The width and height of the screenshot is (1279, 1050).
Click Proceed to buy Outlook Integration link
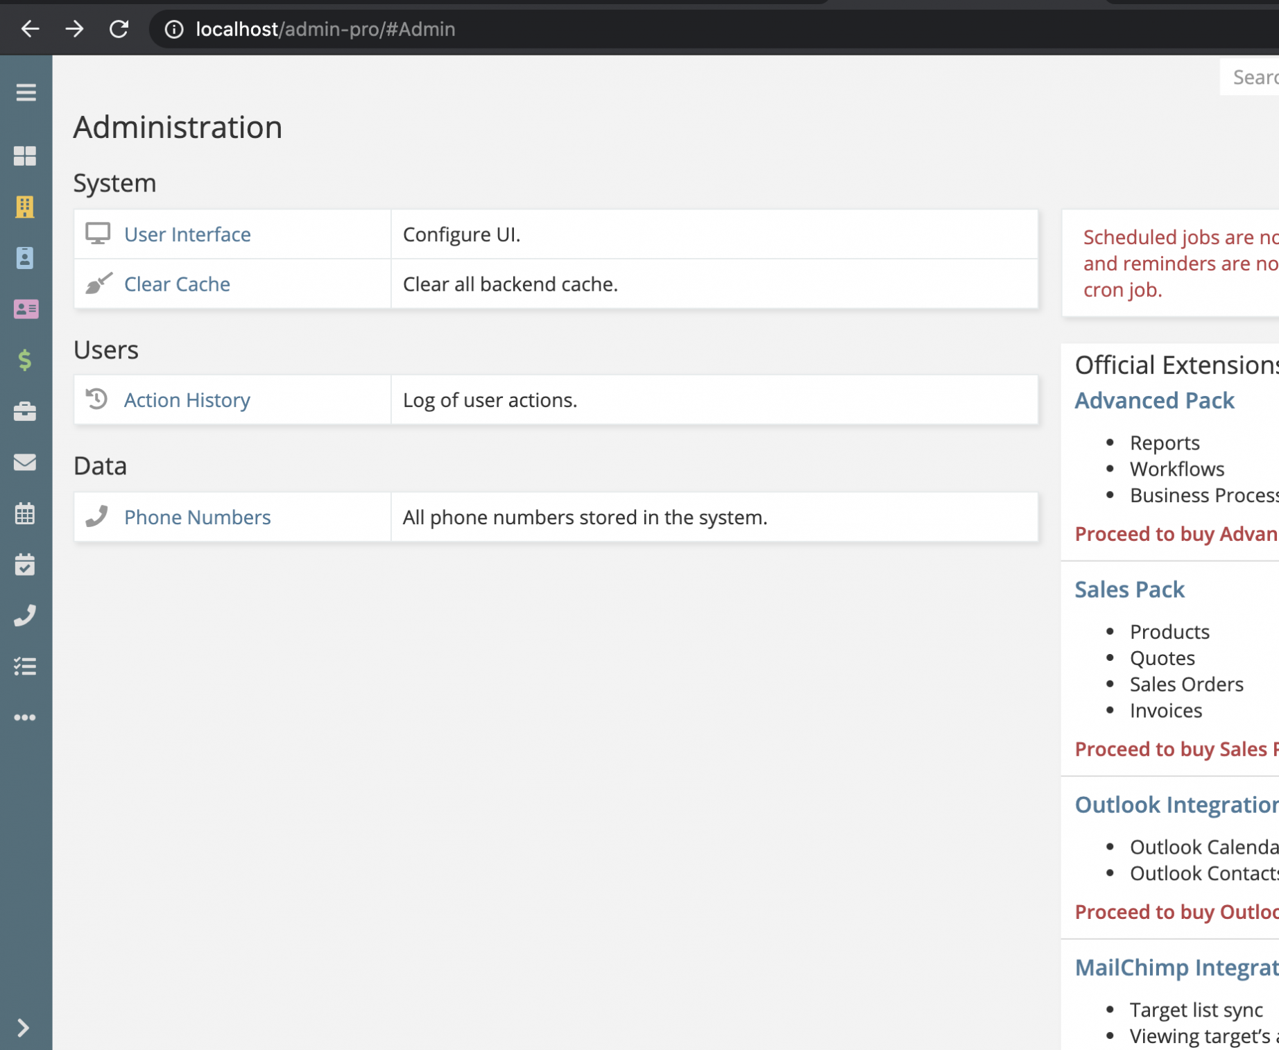point(1176,912)
